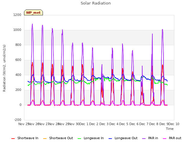This screenshot has height=144, width=192.
Task: Click the 0 y-axis tick label
Action: pos(20,105)
